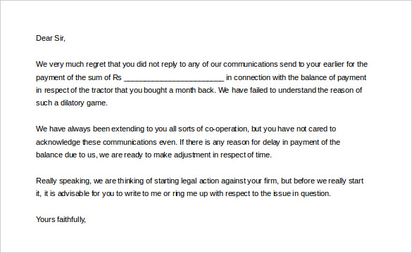Place cursor on 'Yours faithfully,' closing
The width and height of the screenshot is (412, 253).
coord(61,219)
